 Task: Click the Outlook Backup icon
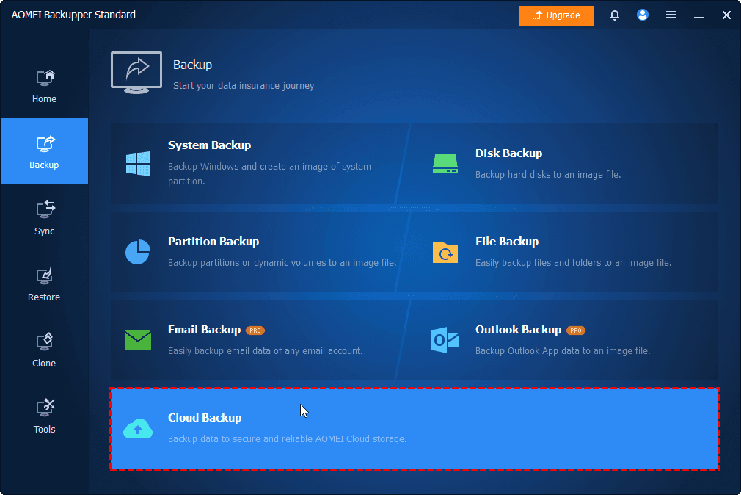(445, 340)
